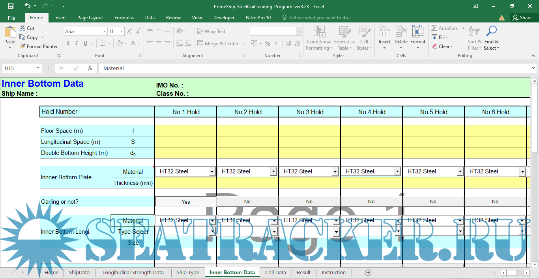Click the Delete cells icon
This screenshot has width=539, height=279.
(x=401, y=32)
